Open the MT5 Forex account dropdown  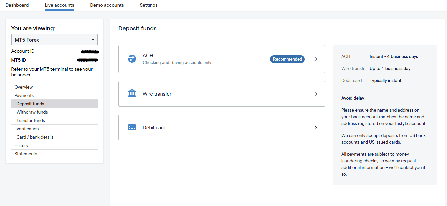[x=54, y=40]
